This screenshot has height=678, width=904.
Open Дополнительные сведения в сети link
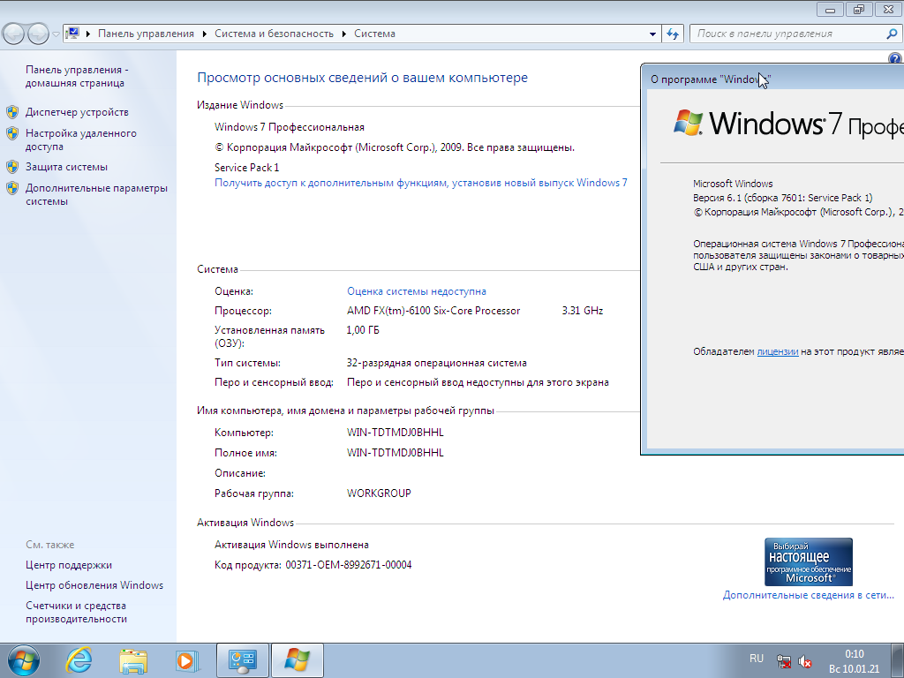tap(809, 595)
